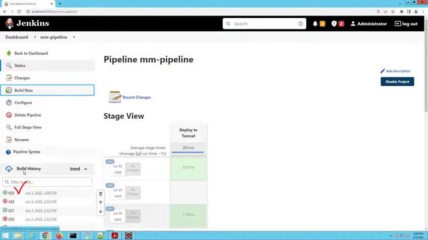Image resolution: width=428 pixels, height=240 pixels.
Task: Move build history down one page
Action: pyautogui.click(x=100, y=211)
